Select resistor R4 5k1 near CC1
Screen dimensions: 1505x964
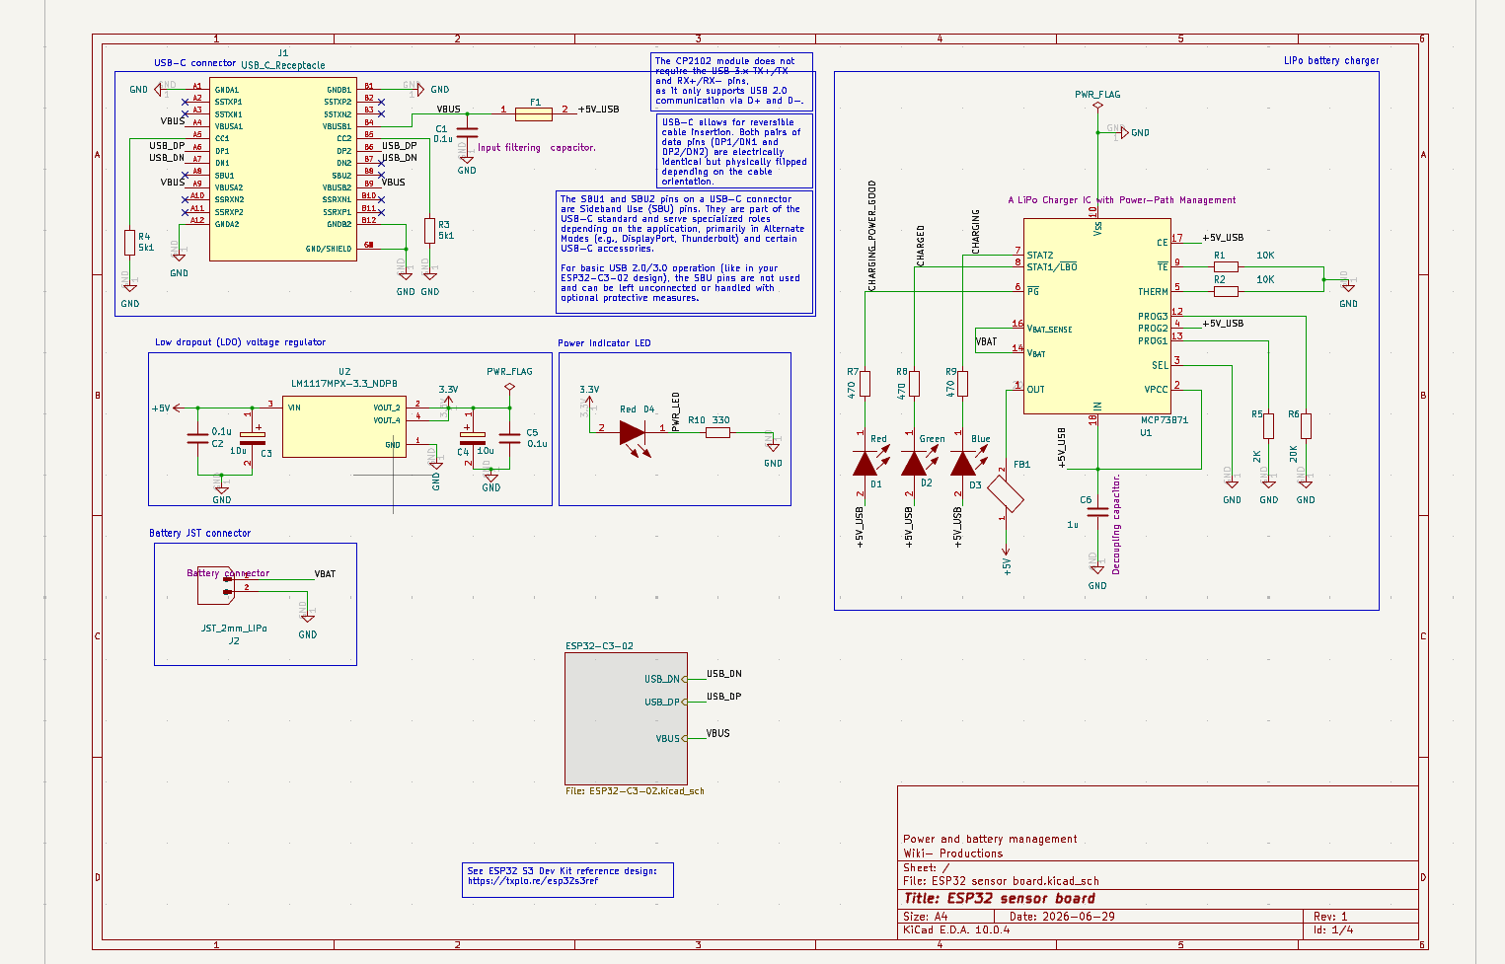pyautogui.click(x=129, y=242)
